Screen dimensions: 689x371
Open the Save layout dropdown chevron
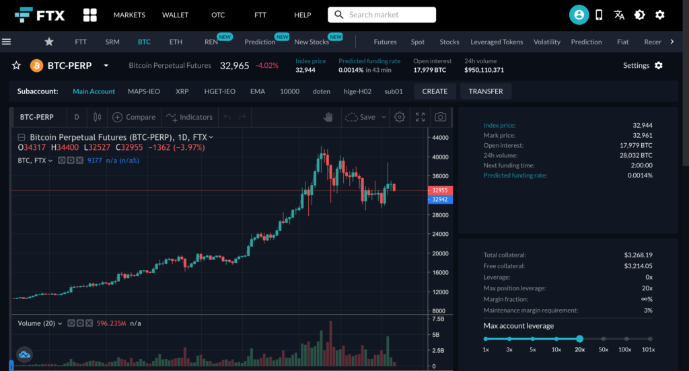click(383, 117)
